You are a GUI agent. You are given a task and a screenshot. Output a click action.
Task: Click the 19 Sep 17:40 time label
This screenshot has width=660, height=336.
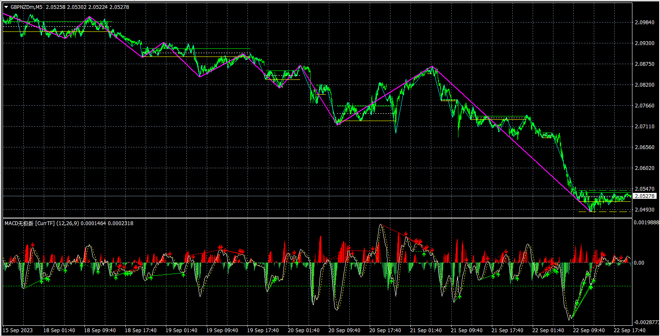(x=263, y=330)
